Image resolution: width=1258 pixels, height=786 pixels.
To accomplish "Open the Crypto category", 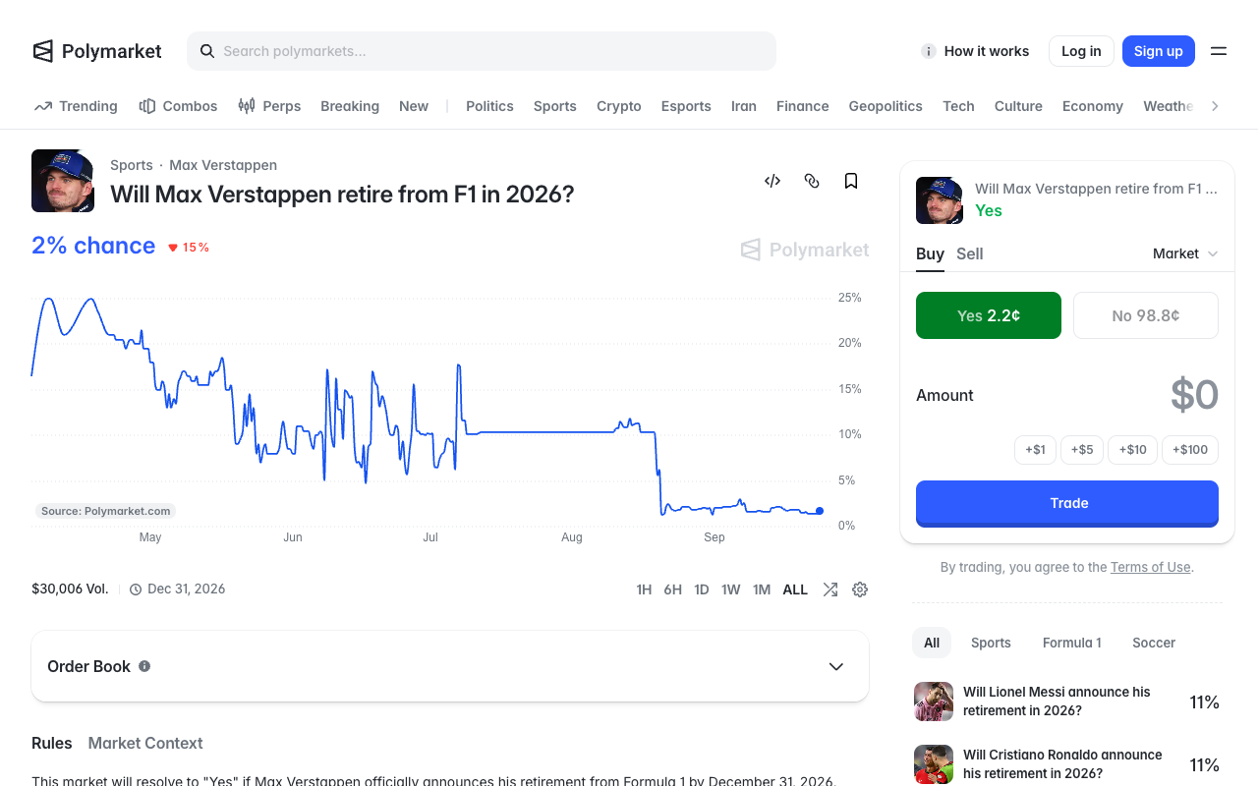I will pos(619,106).
